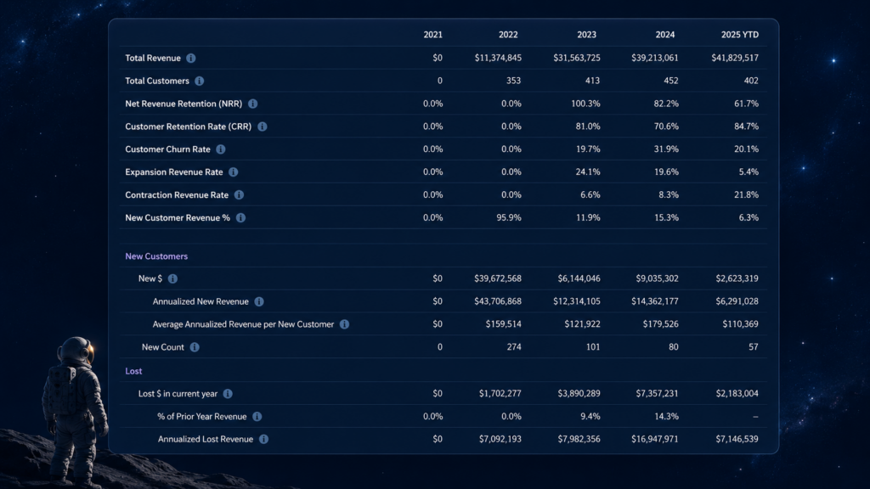Click the New Customers section heading
Viewport: 870px width, 489px height.
click(x=156, y=256)
